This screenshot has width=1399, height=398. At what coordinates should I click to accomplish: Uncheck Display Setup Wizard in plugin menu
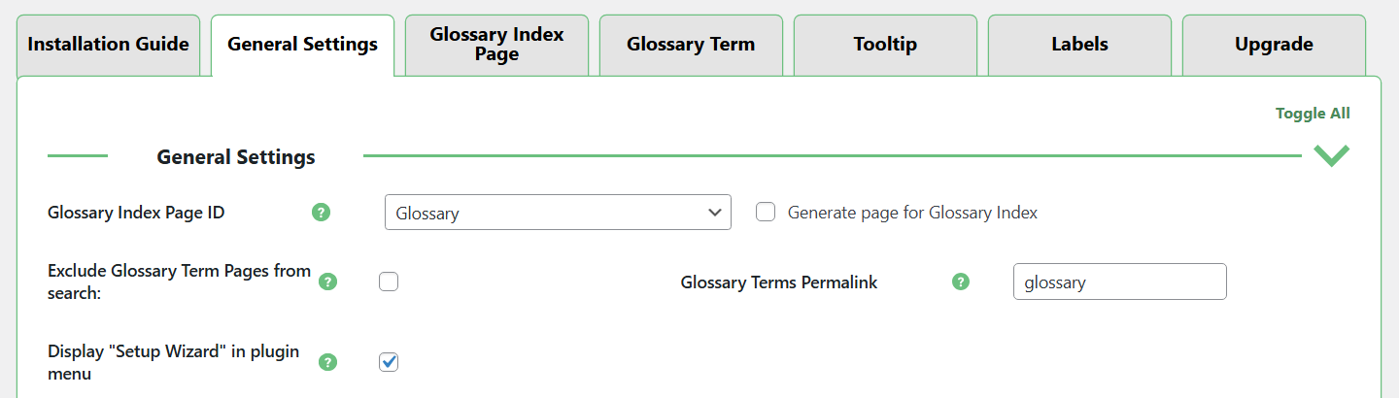click(389, 362)
